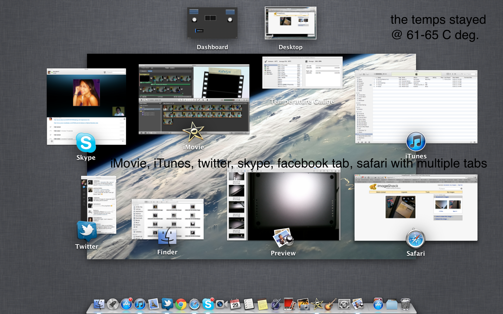The height and width of the screenshot is (314, 503).
Task: Open Applications stack in the Dock
Action: (x=378, y=304)
